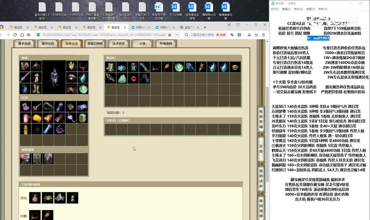
Task: Click the equipped golden mask headgear
Action: coord(72,66)
